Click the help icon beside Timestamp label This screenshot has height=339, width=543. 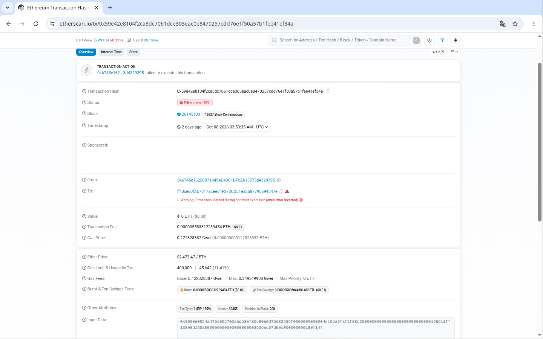(x=84, y=125)
